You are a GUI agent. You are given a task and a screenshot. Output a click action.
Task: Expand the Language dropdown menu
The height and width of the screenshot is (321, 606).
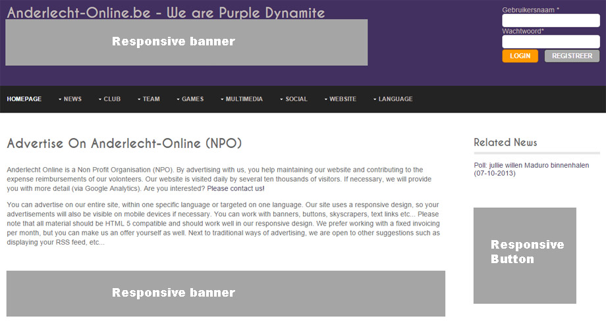393,99
